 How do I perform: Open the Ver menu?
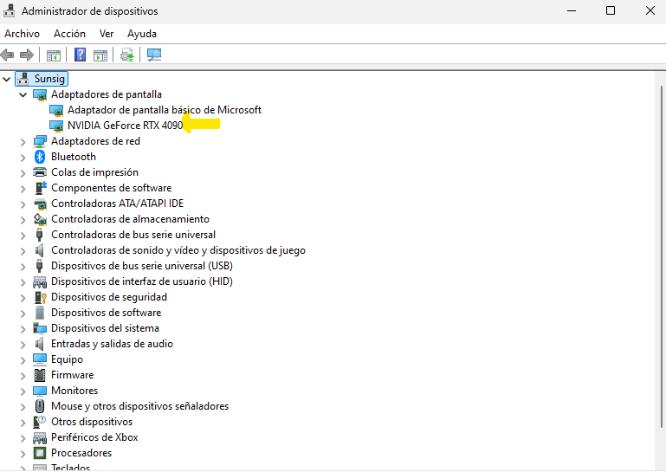107,34
